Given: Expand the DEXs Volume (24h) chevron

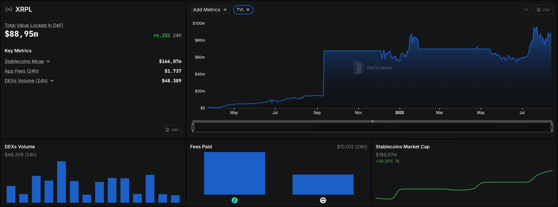Looking at the screenshot, I should [x=52, y=81].
